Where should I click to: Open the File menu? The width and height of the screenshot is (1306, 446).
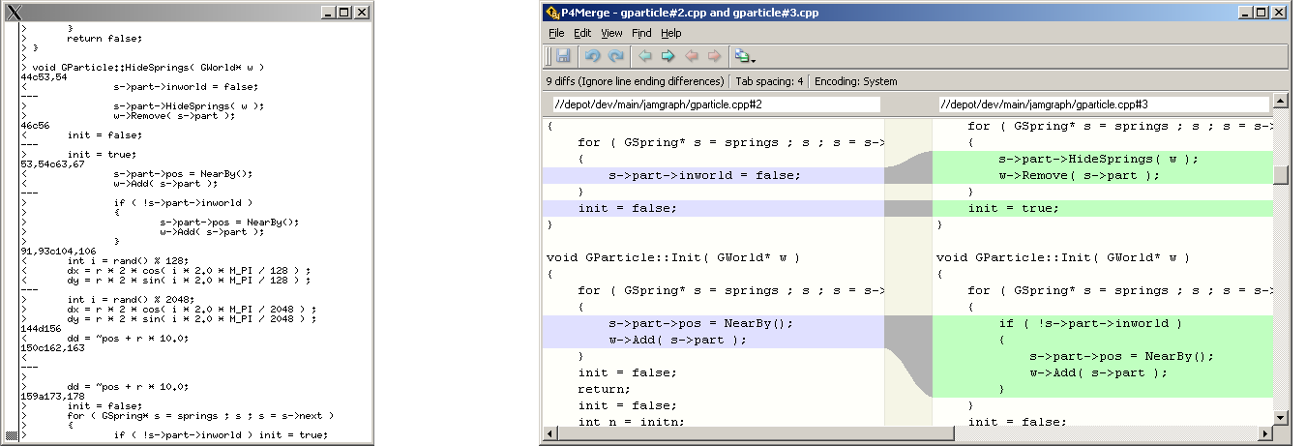click(556, 33)
